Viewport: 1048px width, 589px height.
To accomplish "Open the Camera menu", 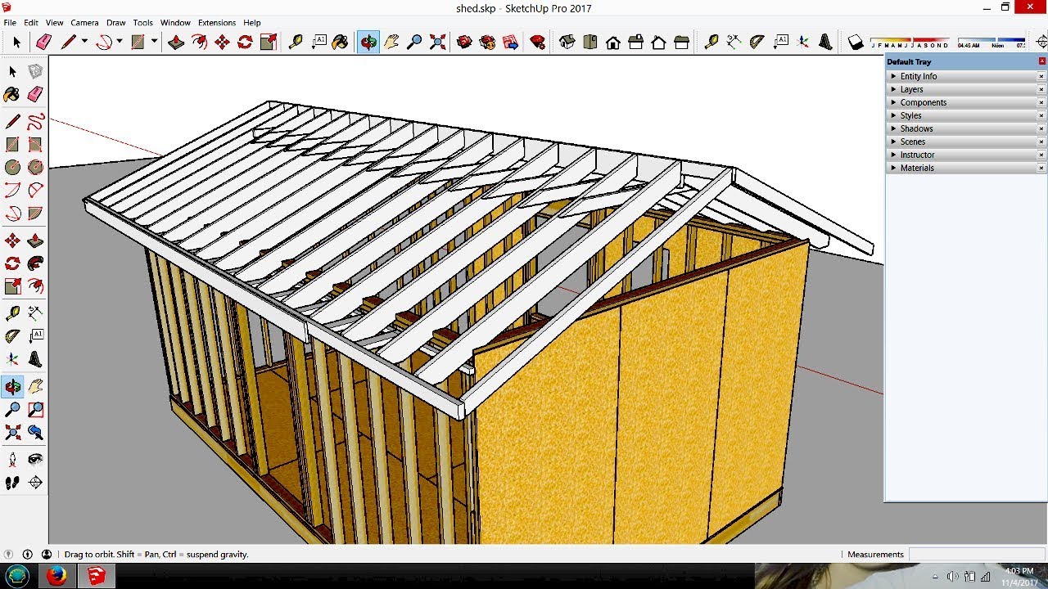I will click(84, 23).
